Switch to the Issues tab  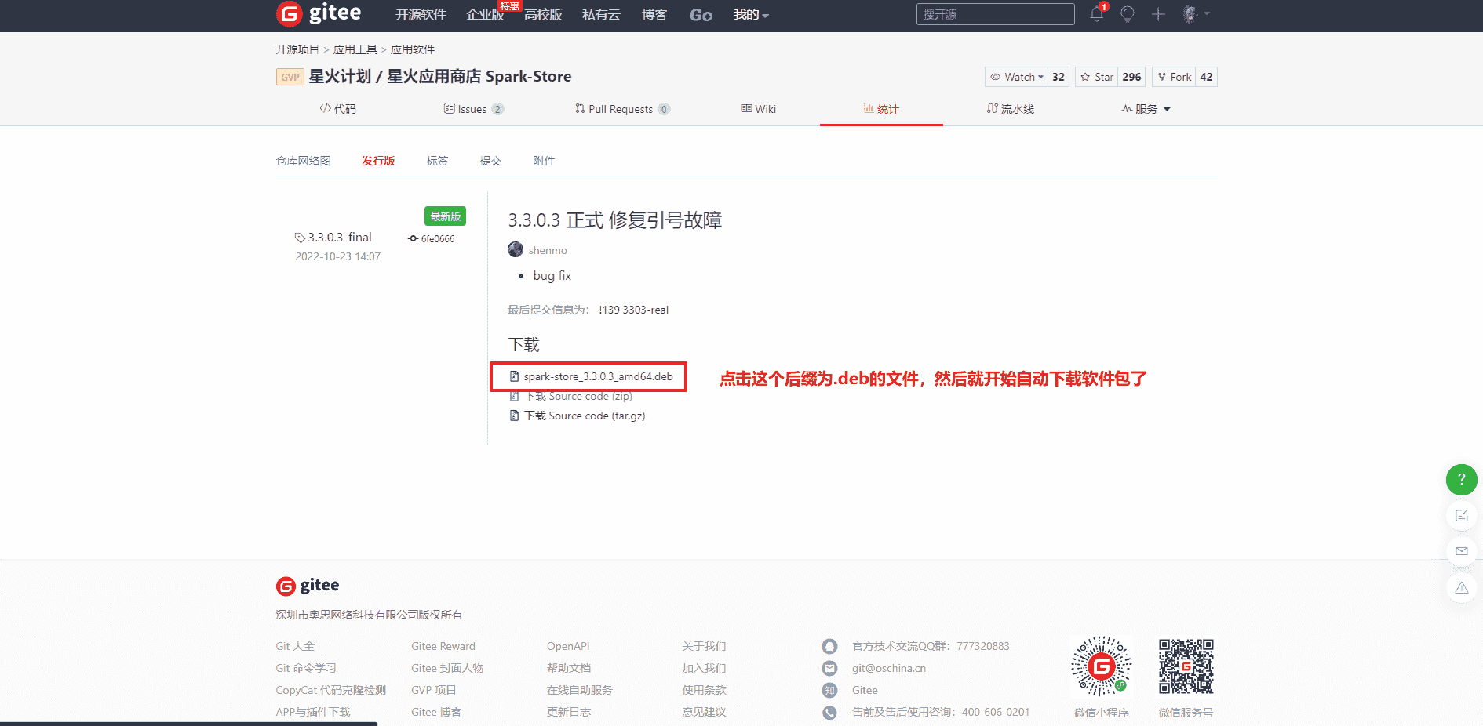pos(472,109)
